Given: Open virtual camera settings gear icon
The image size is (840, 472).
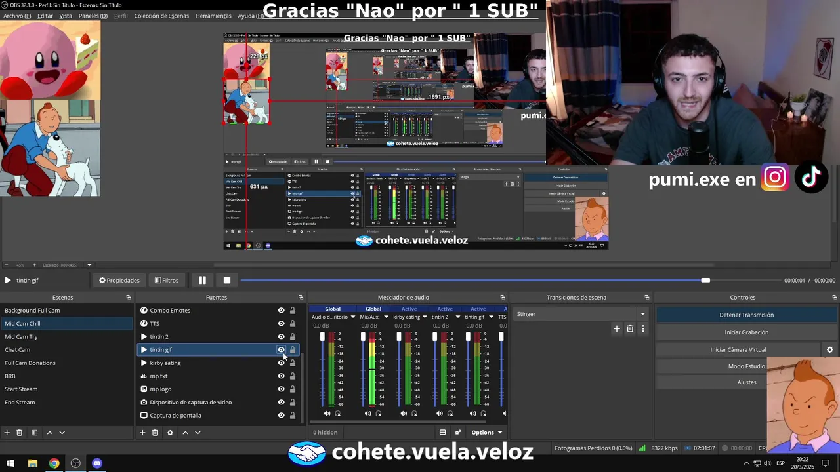Looking at the screenshot, I should [829, 350].
